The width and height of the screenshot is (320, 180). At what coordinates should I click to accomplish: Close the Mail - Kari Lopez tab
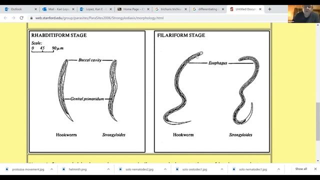tap(73, 9)
